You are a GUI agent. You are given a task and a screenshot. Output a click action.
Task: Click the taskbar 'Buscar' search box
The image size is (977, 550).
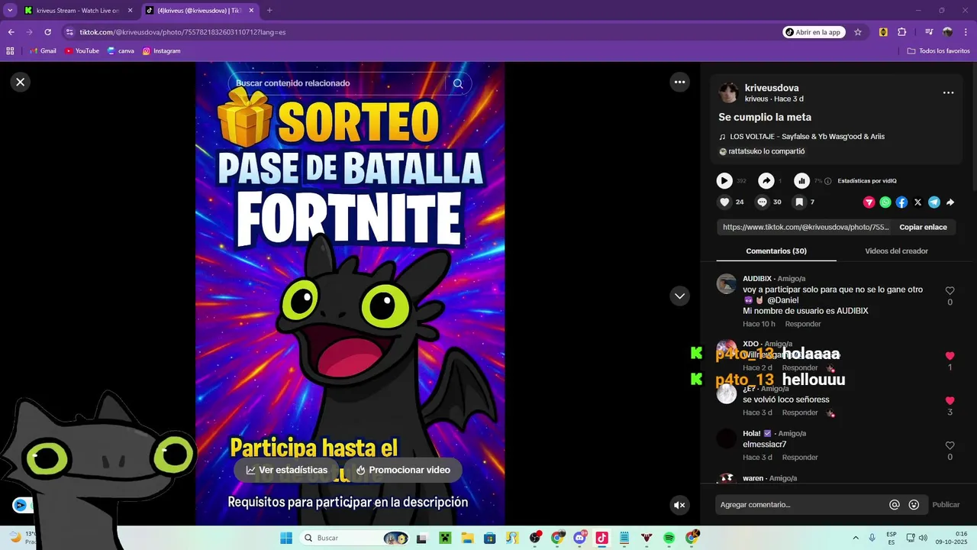(x=354, y=538)
